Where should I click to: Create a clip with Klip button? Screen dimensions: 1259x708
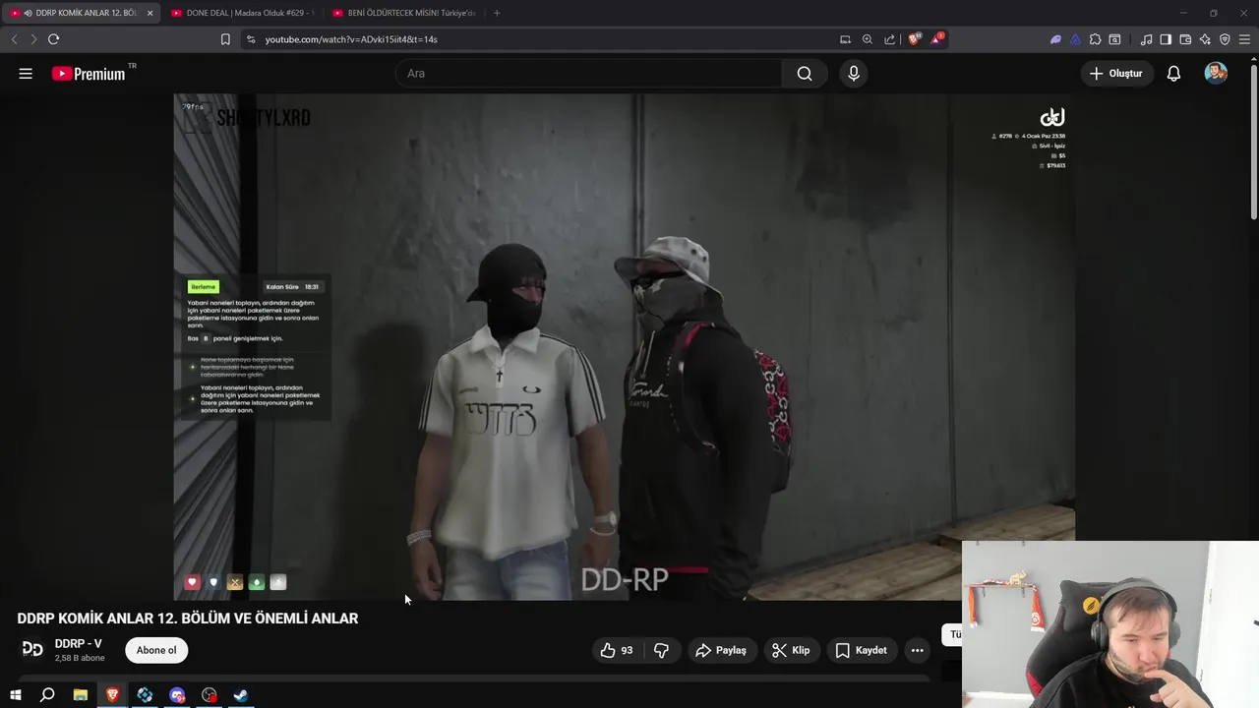pyautogui.click(x=791, y=650)
